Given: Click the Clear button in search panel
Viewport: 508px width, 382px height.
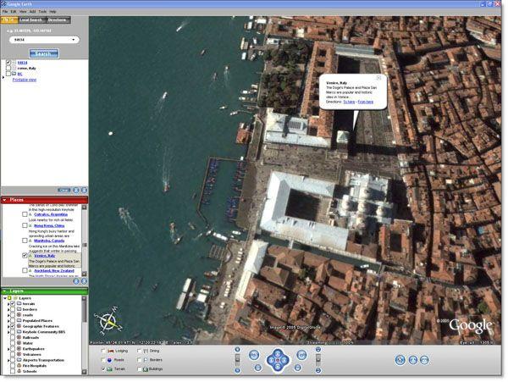Looking at the screenshot, I should pos(63,191).
